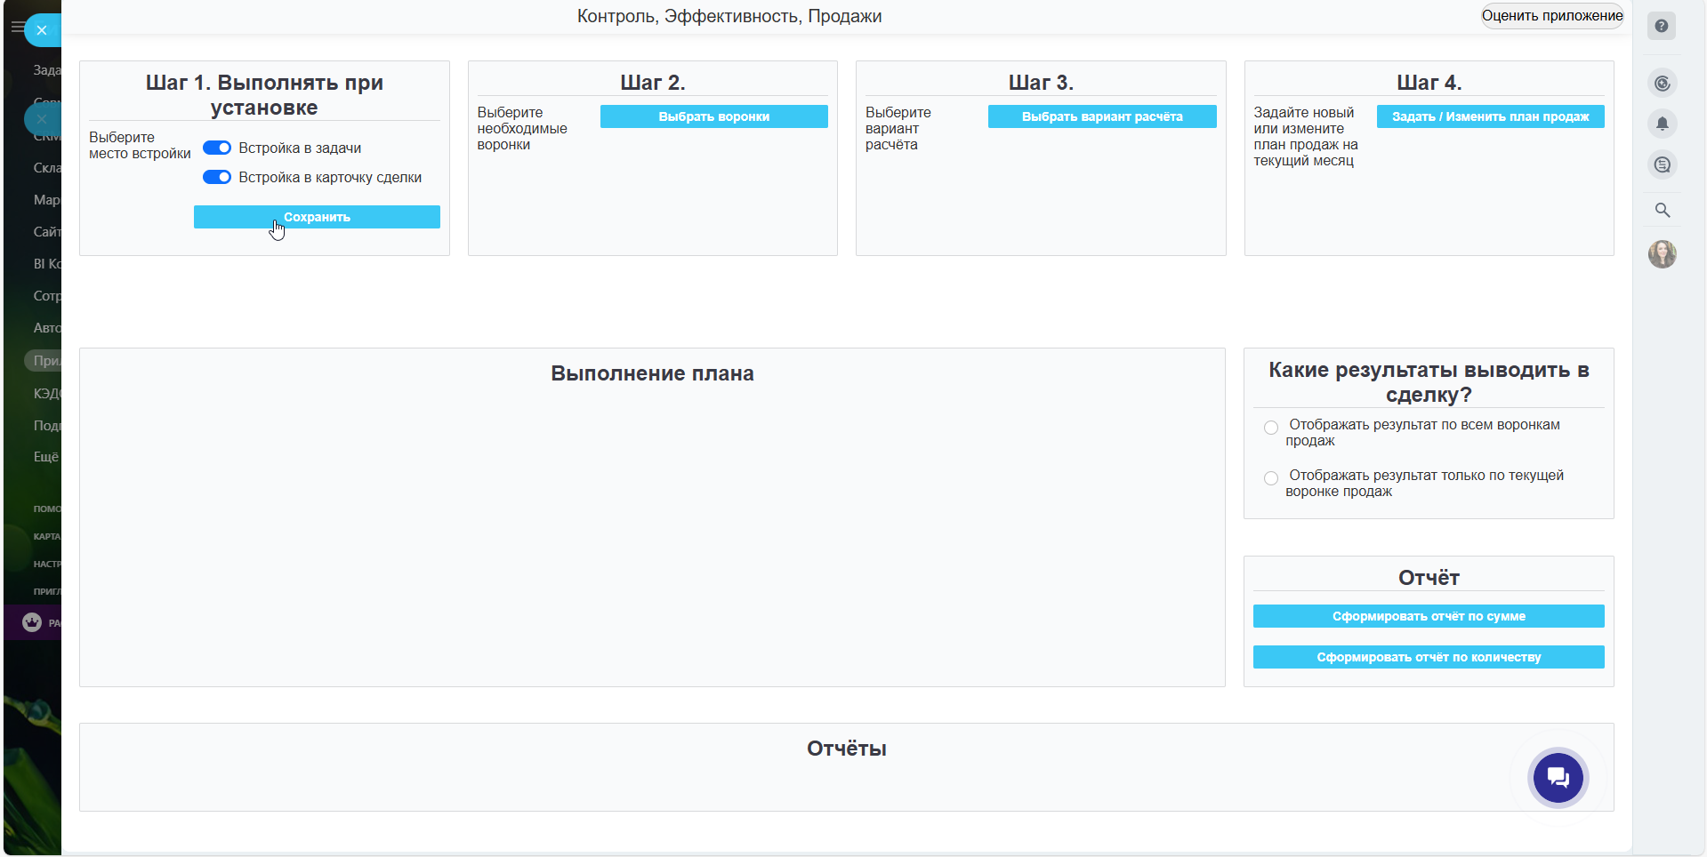Open the Склад item in left menu
Viewport: 1707px width, 857px height.
pyautogui.click(x=46, y=168)
